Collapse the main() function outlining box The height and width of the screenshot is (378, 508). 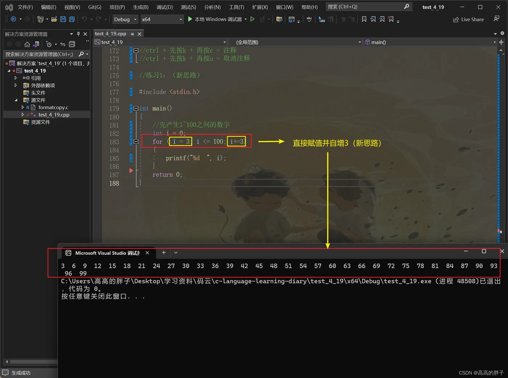pos(136,108)
